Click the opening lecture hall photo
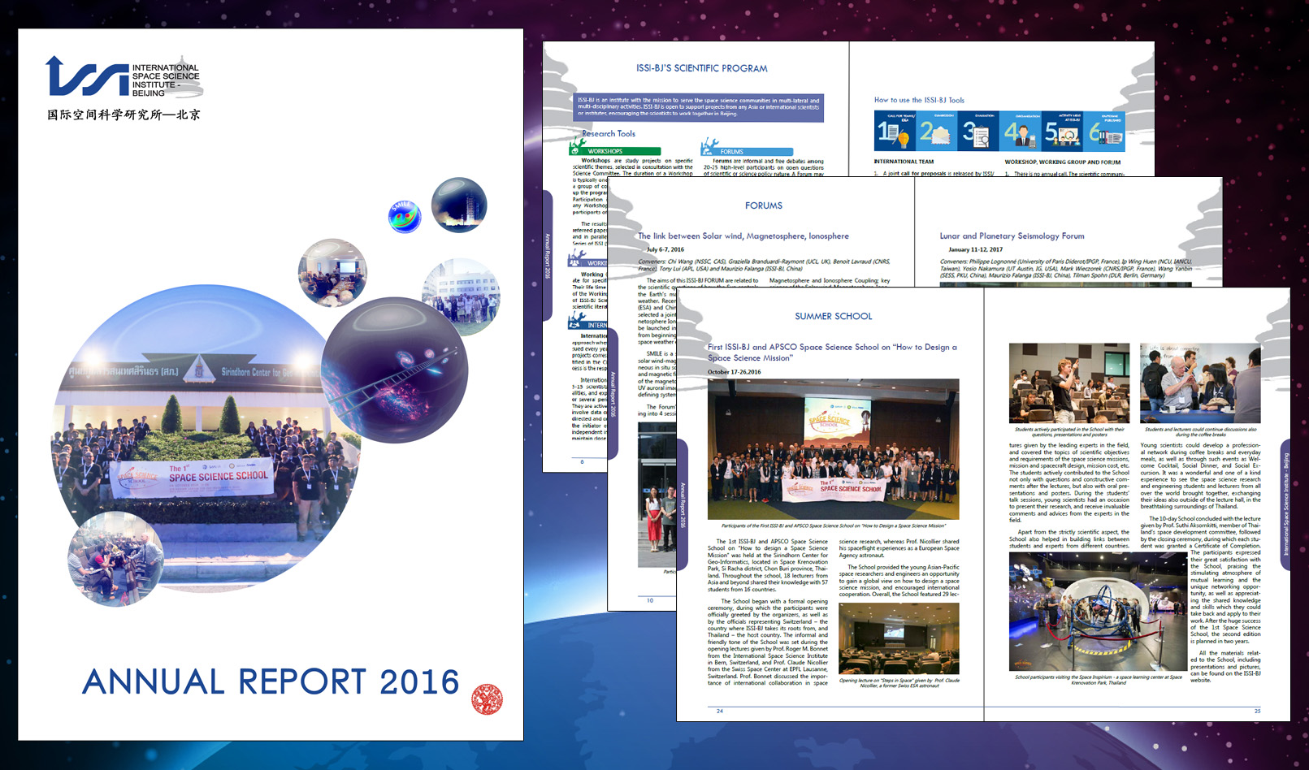The width and height of the screenshot is (1309, 770). [899, 639]
